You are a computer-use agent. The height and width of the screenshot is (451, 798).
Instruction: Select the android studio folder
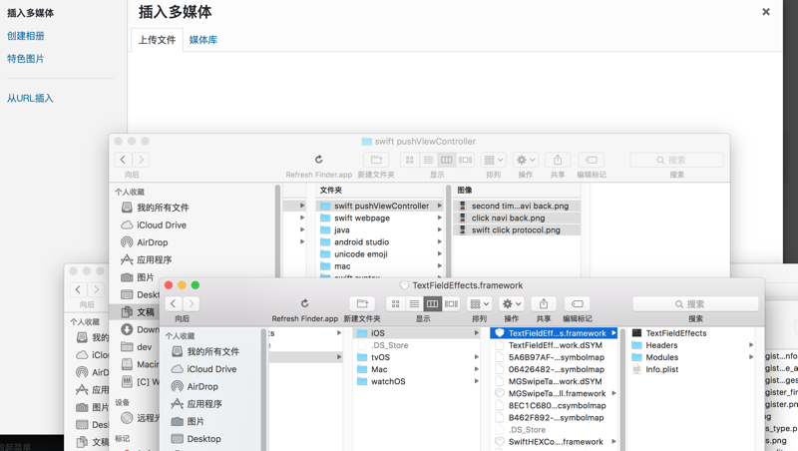(x=380, y=242)
